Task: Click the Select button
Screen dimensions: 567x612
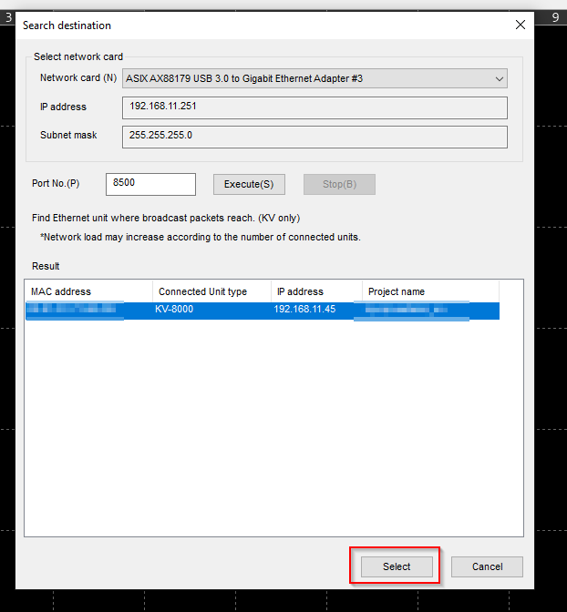Action: [397, 566]
